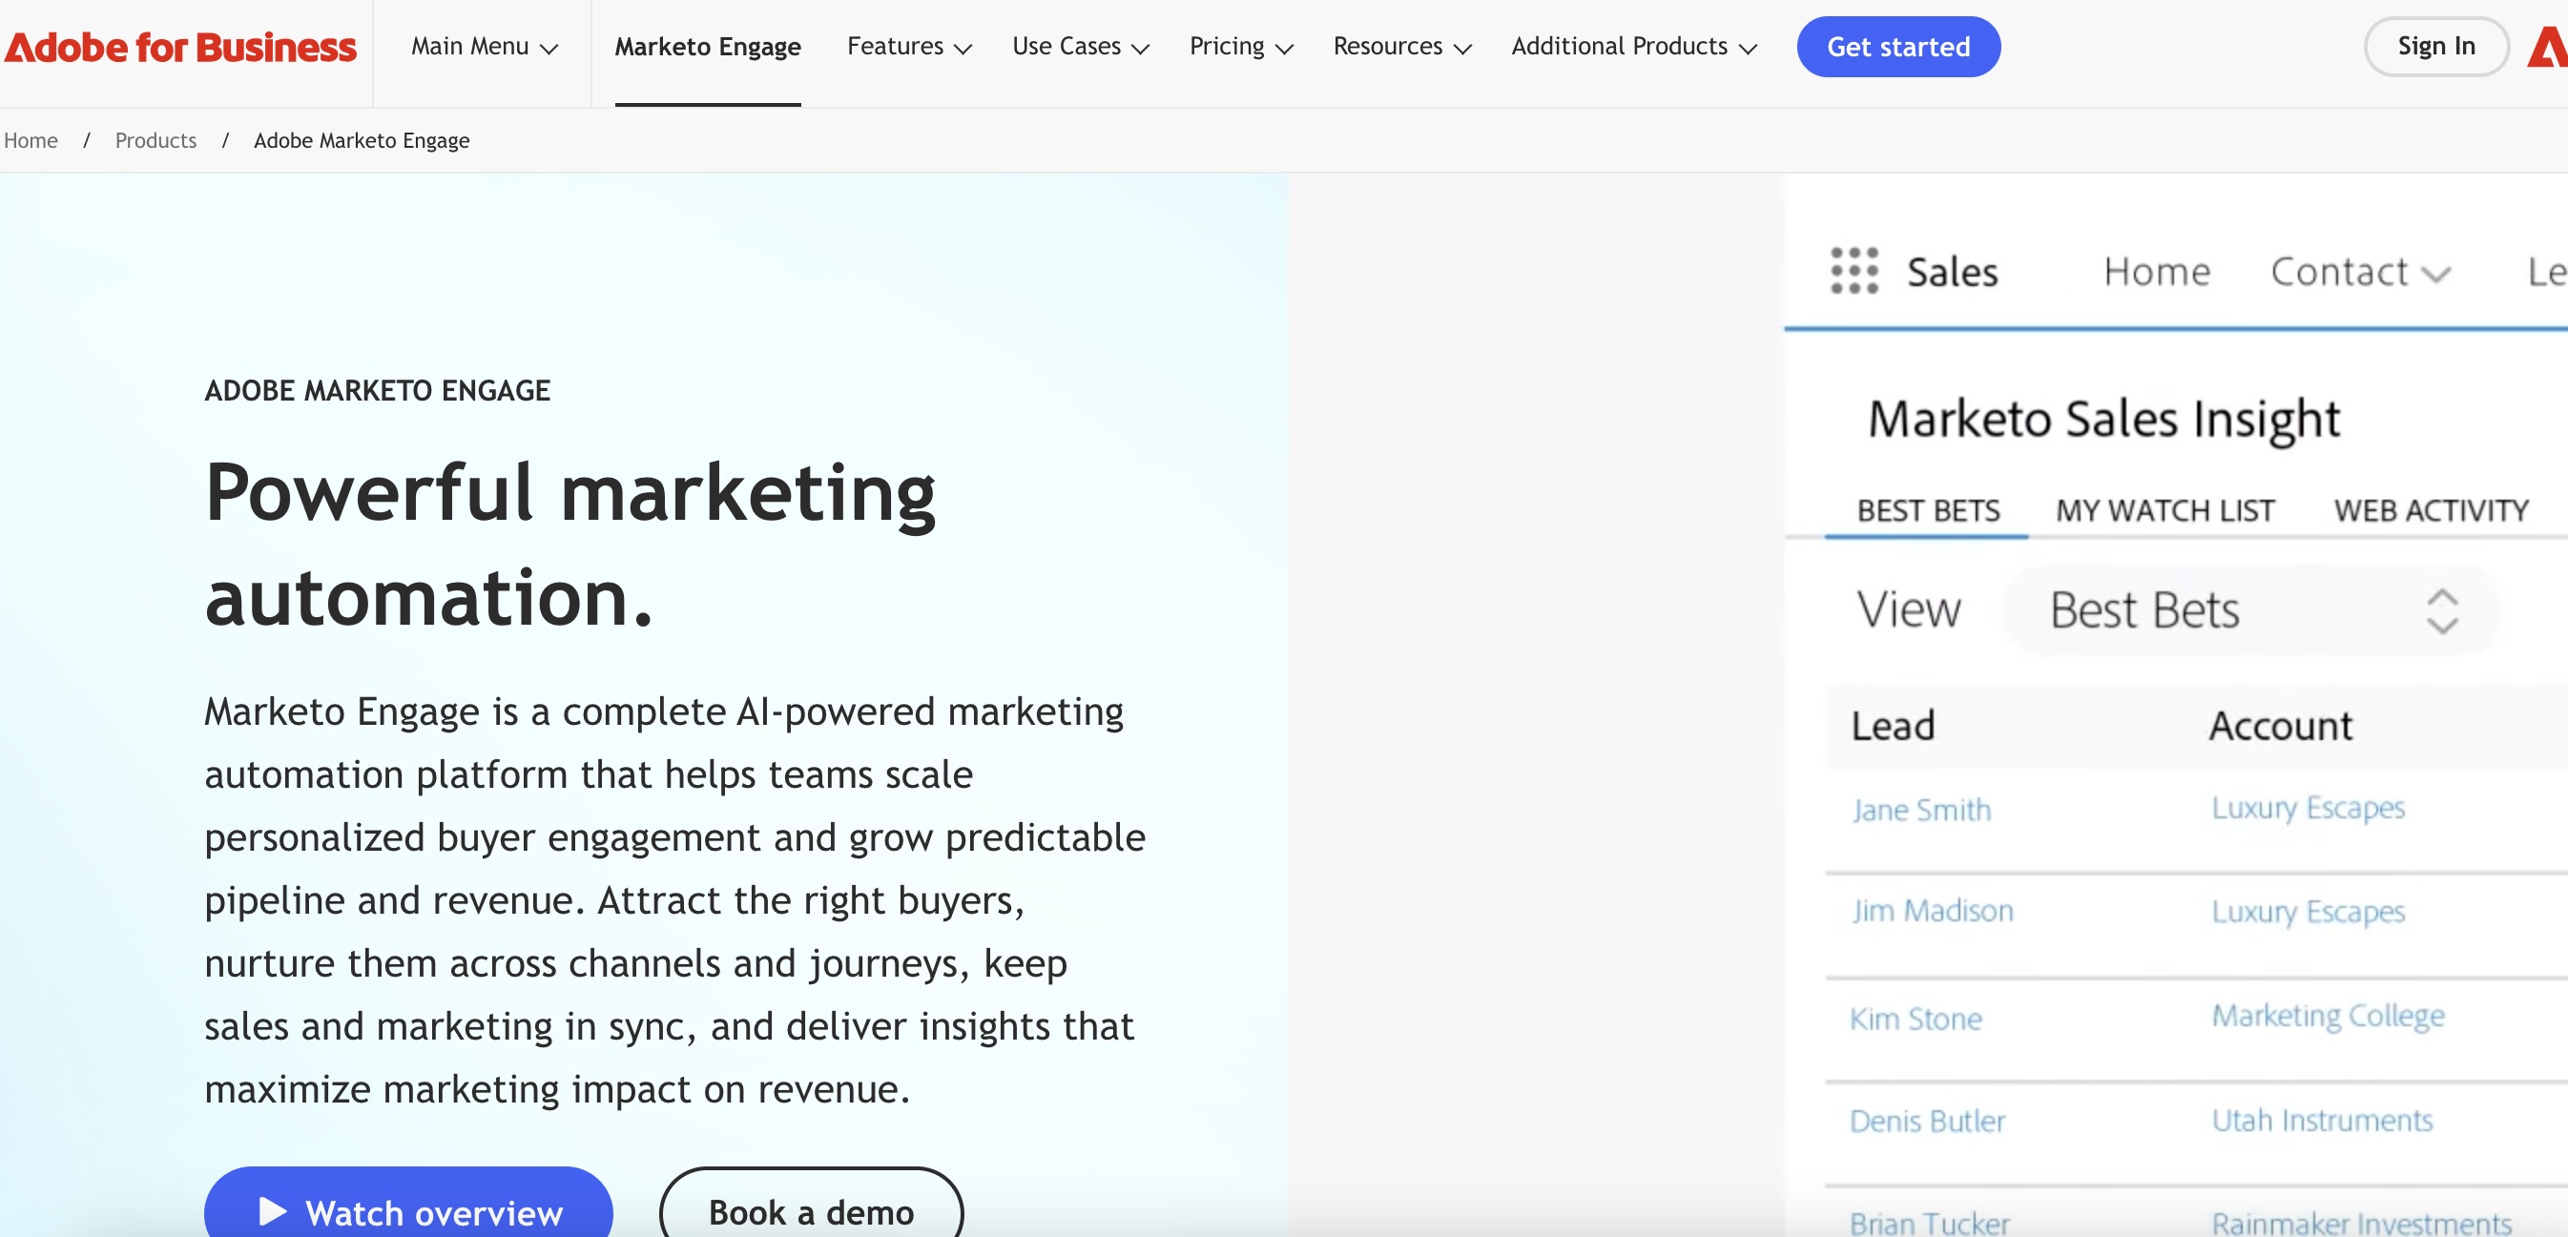Screen dimensions: 2568x1237
Task: Click Adobe Marketo Engage breadcrumb
Action: coord(361,140)
